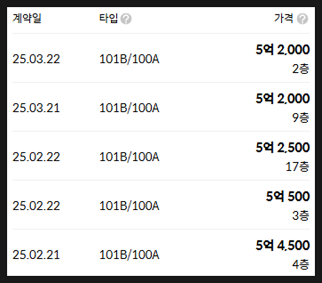322x283 pixels.
Task: Click the 5억 4,500 price entry
Action: 283,245
